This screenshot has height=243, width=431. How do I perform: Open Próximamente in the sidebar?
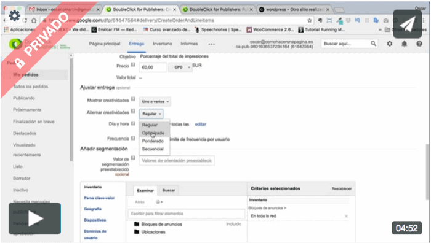(27, 110)
